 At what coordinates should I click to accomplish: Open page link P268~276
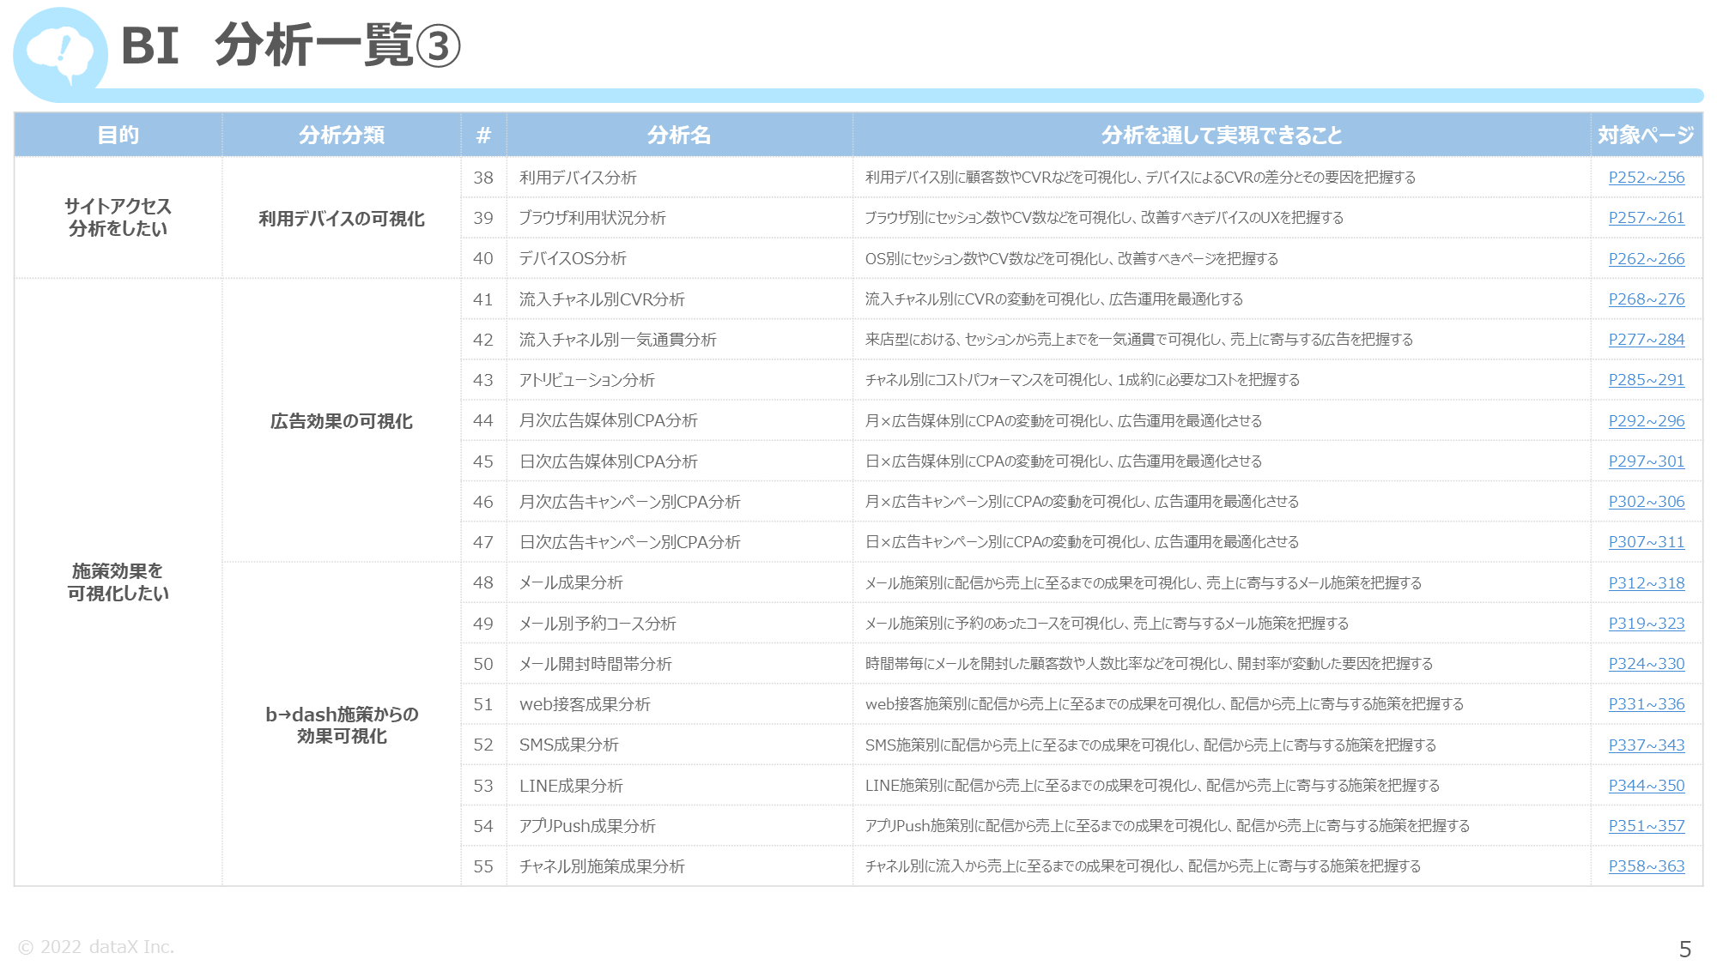pos(1646,299)
